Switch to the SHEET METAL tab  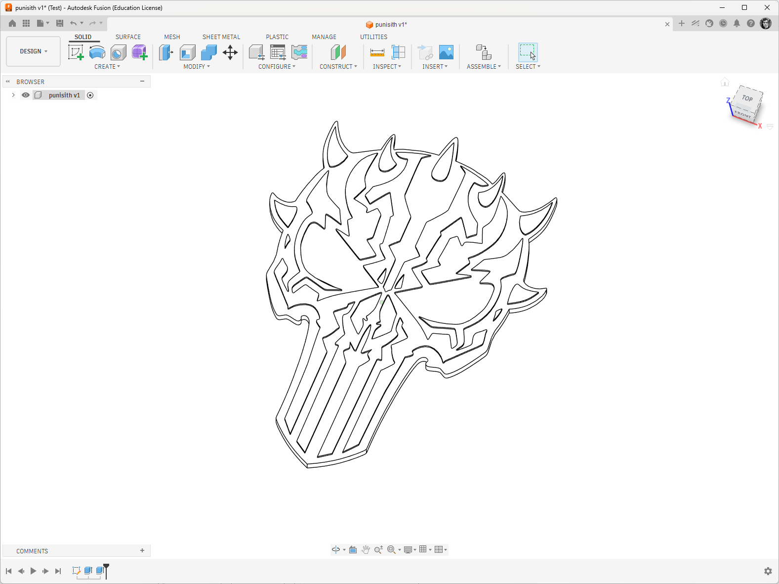point(221,37)
